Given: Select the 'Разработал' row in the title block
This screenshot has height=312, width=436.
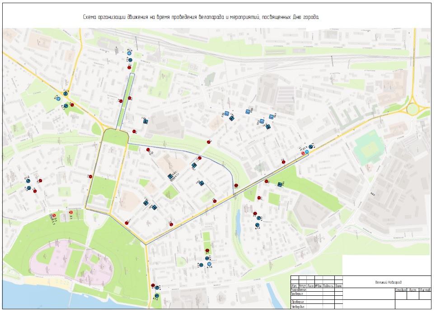Looking at the screenshot, I should (x=298, y=290).
